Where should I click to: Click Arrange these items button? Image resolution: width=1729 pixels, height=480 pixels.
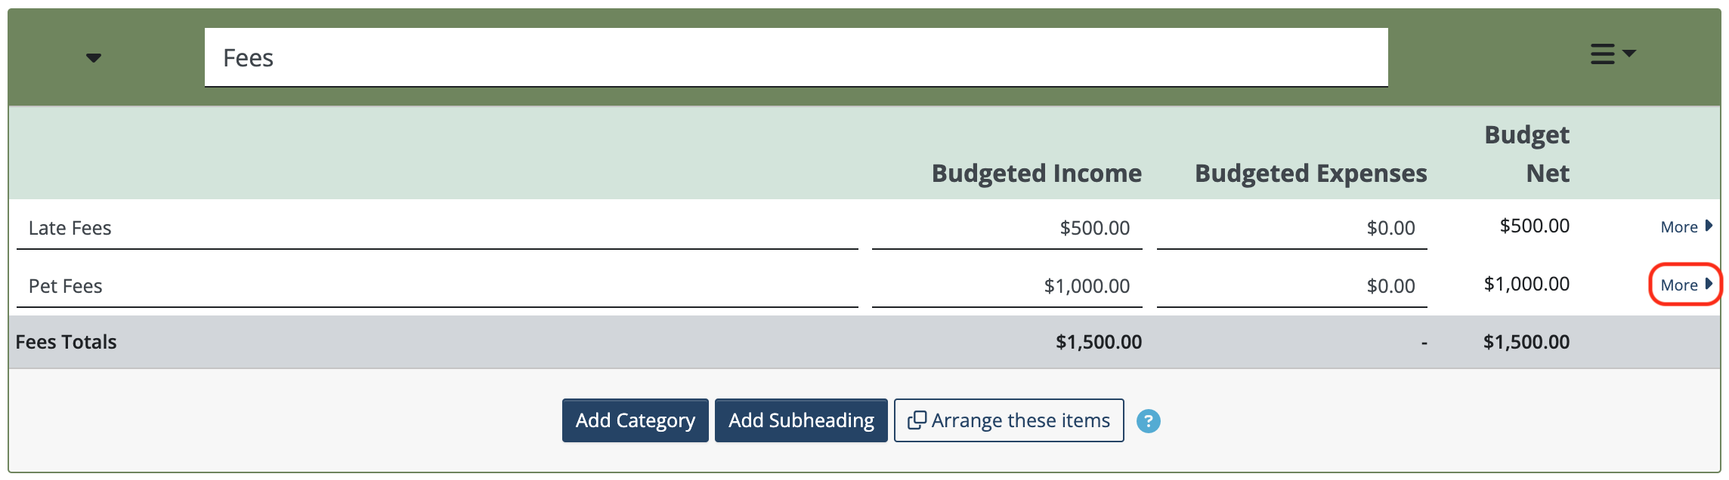click(x=1009, y=420)
